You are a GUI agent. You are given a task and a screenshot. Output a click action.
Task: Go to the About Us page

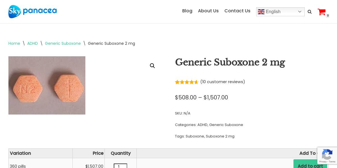208,11
